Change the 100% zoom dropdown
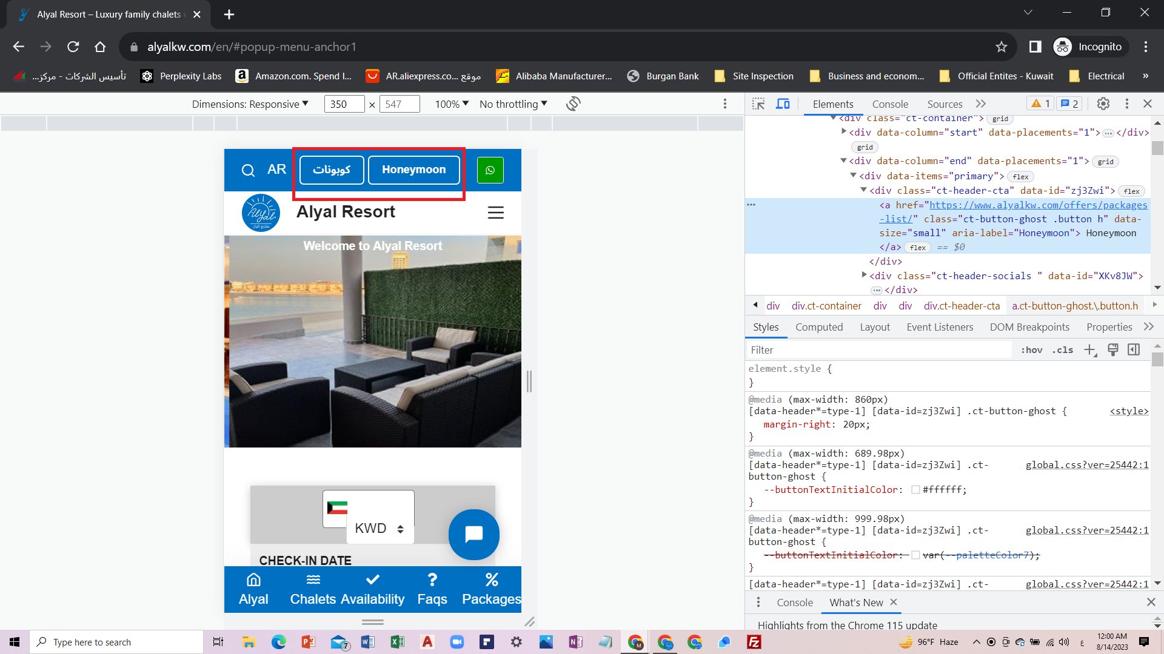The height and width of the screenshot is (654, 1164). click(452, 104)
